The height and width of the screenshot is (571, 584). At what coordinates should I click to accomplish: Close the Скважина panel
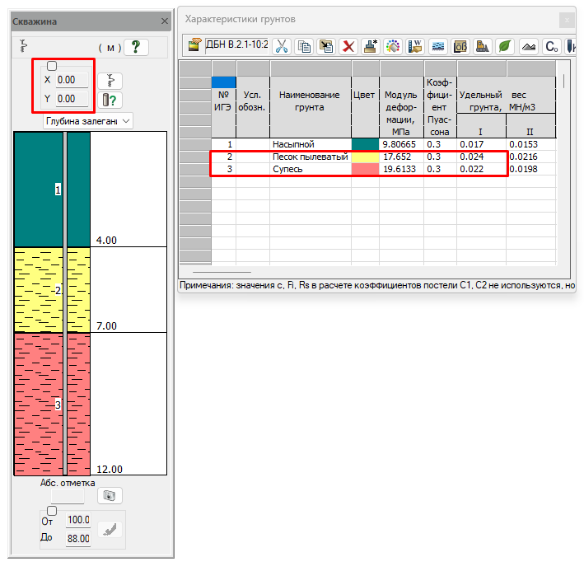(164, 21)
